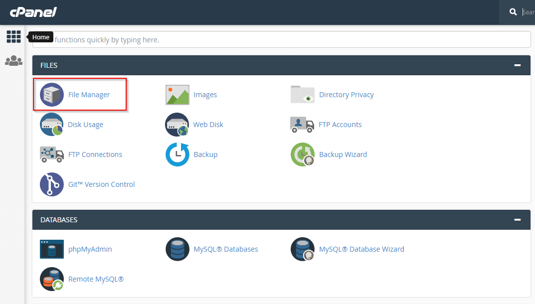Open the Backup link

pyautogui.click(x=206, y=154)
